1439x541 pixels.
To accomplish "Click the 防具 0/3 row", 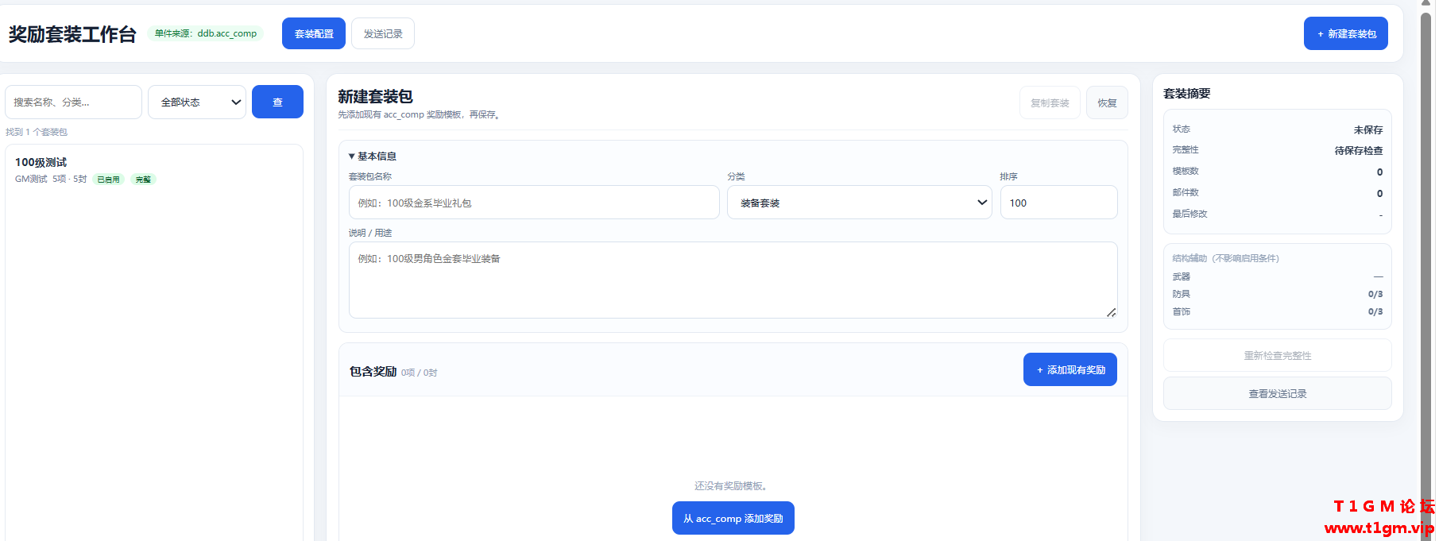I will tap(1278, 294).
